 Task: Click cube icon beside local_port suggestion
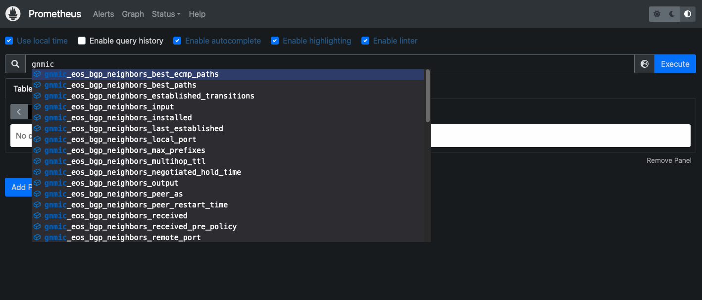[38, 140]
